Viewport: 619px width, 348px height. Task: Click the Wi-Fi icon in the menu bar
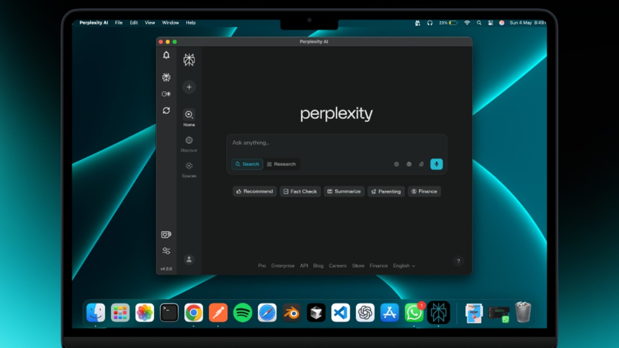[467, 23]
